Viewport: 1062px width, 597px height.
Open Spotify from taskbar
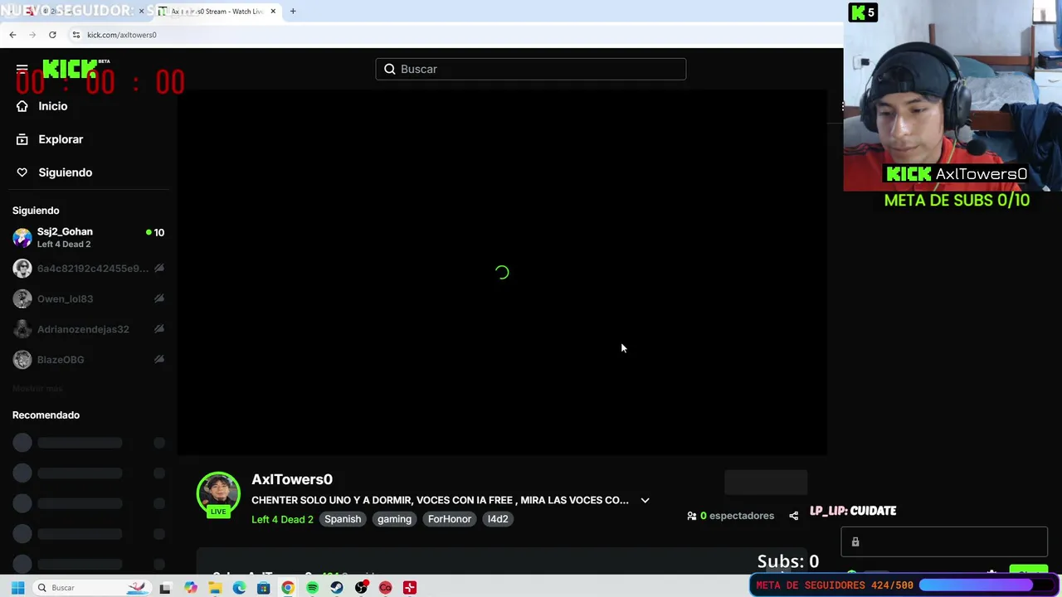tap(312, 588)
